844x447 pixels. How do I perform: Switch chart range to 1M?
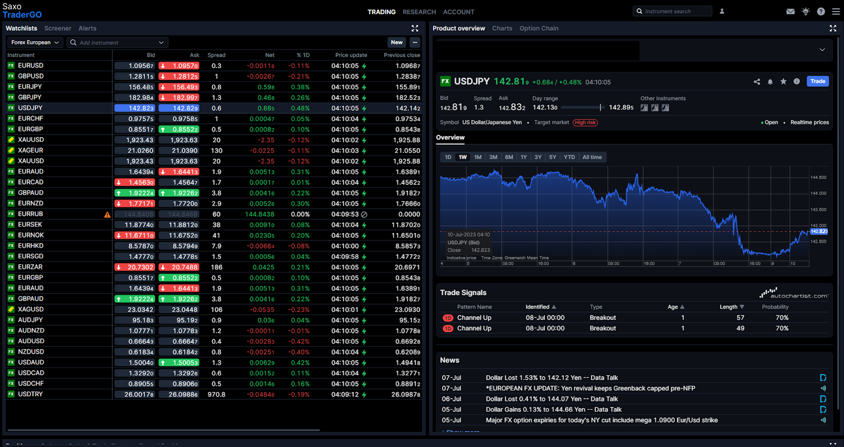pos(478,157)
